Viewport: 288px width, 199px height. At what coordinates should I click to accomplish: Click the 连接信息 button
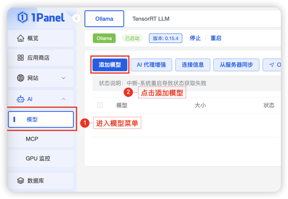[x=193, y=65]
